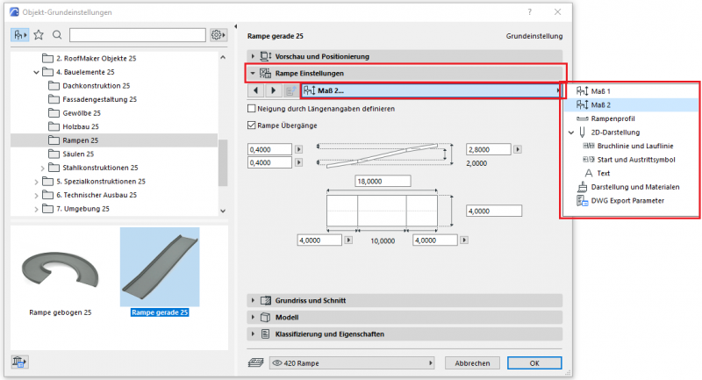Click the library manager icon at bottom-left
Viewport: 702px width, 380px height.
click(x=18, y=362)
